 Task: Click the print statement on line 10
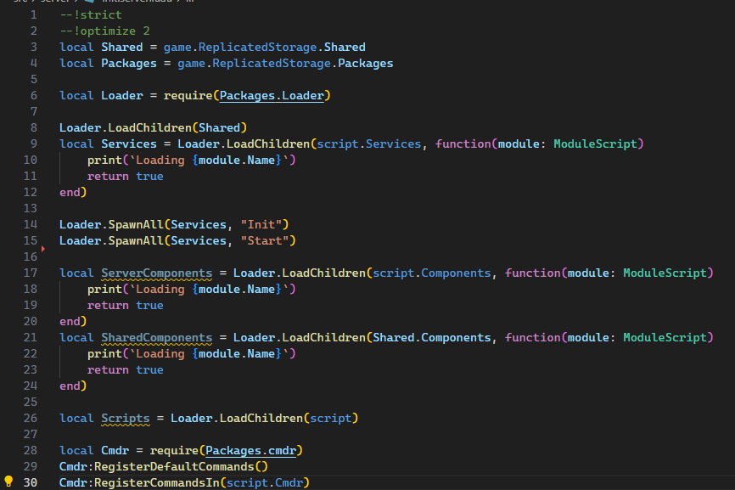coord(191,161)
